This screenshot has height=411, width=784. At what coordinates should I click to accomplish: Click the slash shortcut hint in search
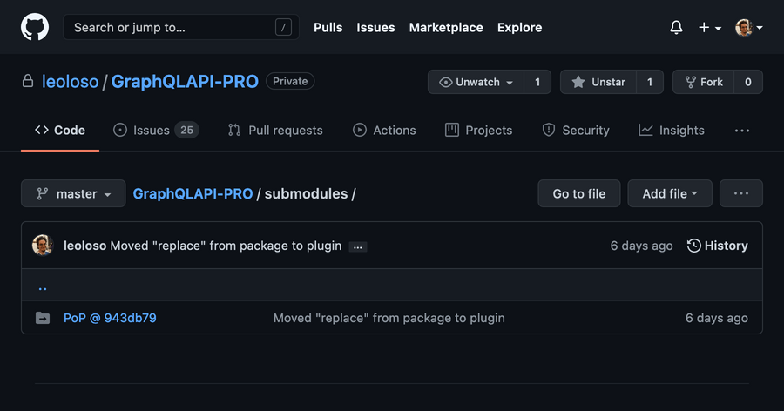point(283,27)
